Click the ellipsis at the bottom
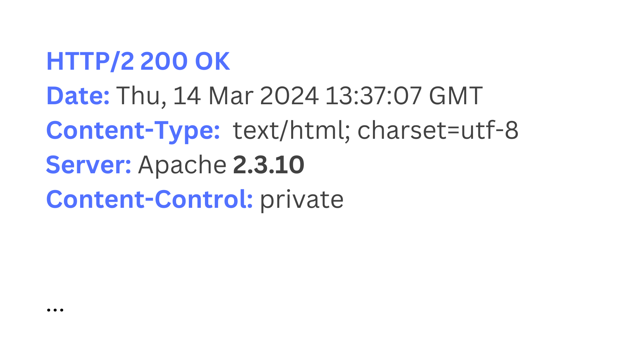 [55, 310]
